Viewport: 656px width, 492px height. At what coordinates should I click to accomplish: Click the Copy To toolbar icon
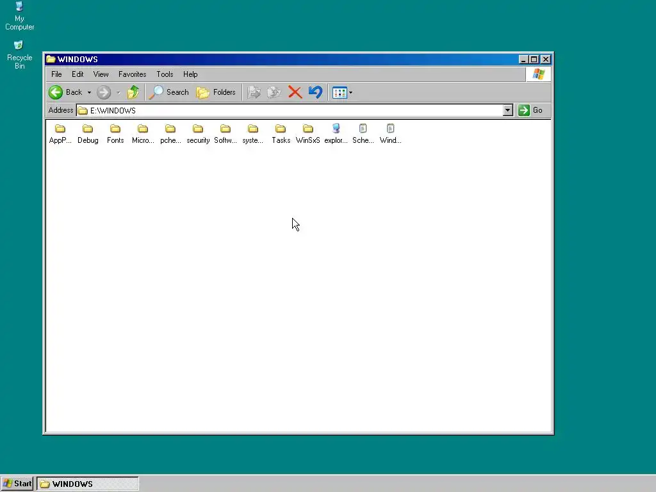coord(274,92)
